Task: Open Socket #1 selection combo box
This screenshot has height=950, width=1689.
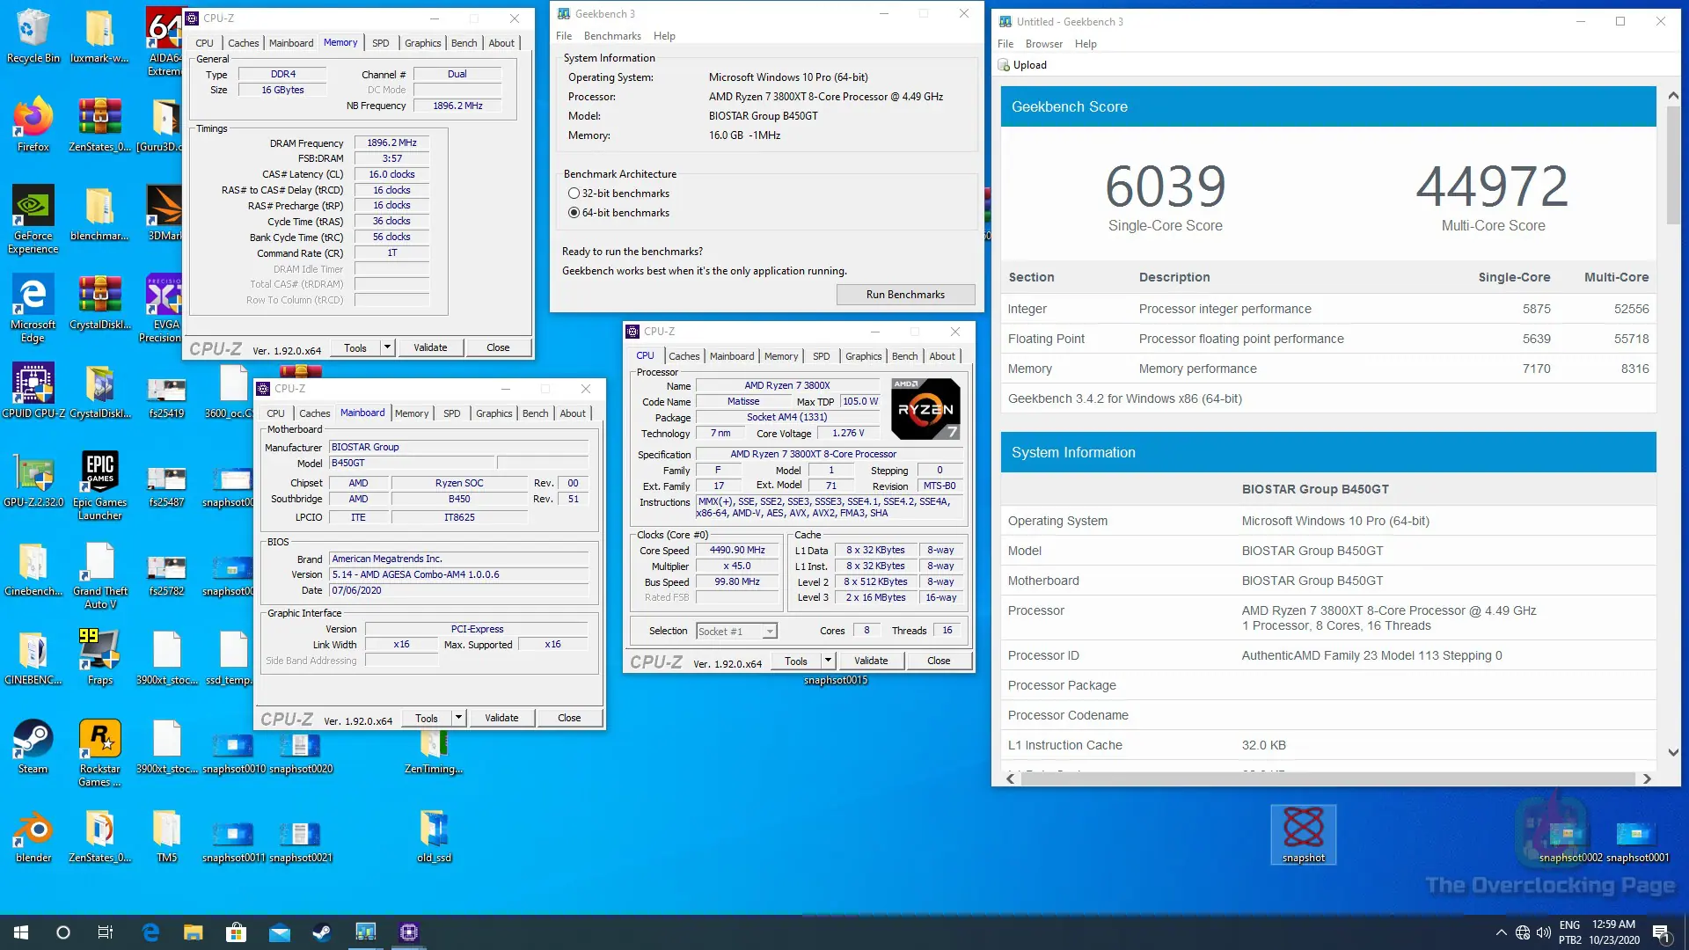Action: pos(736,631)
